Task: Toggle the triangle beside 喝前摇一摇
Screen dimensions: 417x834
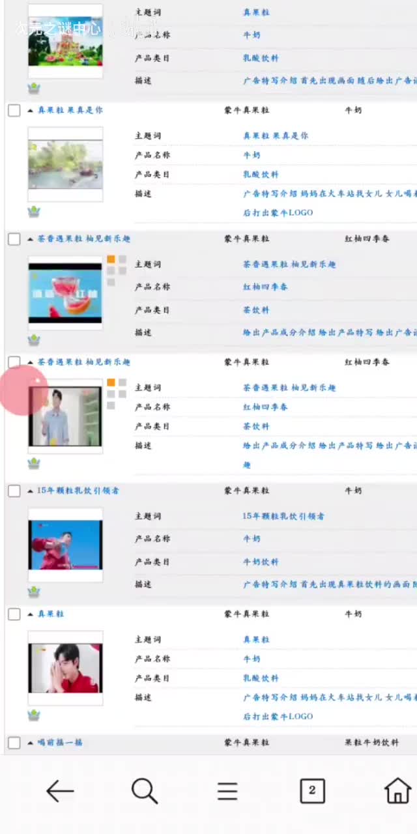Action: (x=31, y=743)
